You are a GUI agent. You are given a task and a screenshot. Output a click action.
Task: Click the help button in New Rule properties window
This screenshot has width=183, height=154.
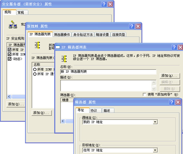[x=132, y=26]
